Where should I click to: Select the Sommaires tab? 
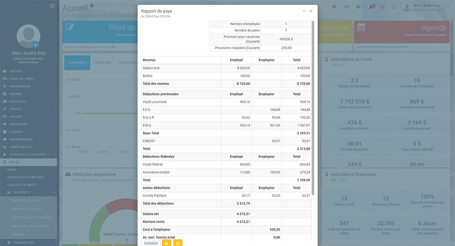coord(77,63)
